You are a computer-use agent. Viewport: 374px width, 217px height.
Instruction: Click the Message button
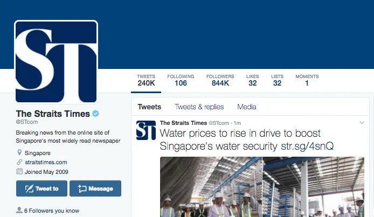tap(95, 188)
